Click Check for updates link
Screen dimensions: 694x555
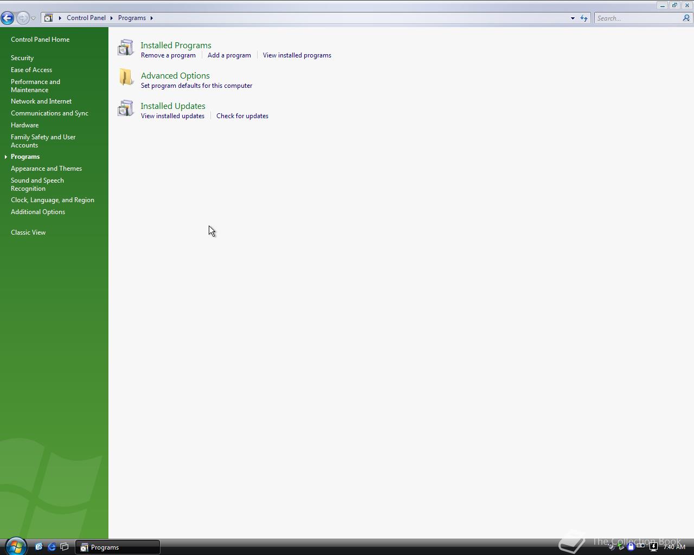(x=242, y=116)
